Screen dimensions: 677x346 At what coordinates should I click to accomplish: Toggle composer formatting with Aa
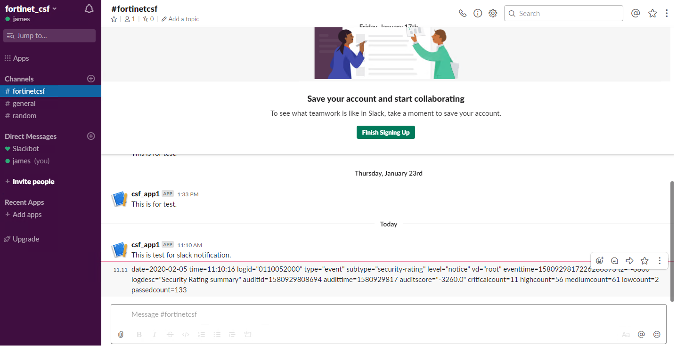point(626,334)
